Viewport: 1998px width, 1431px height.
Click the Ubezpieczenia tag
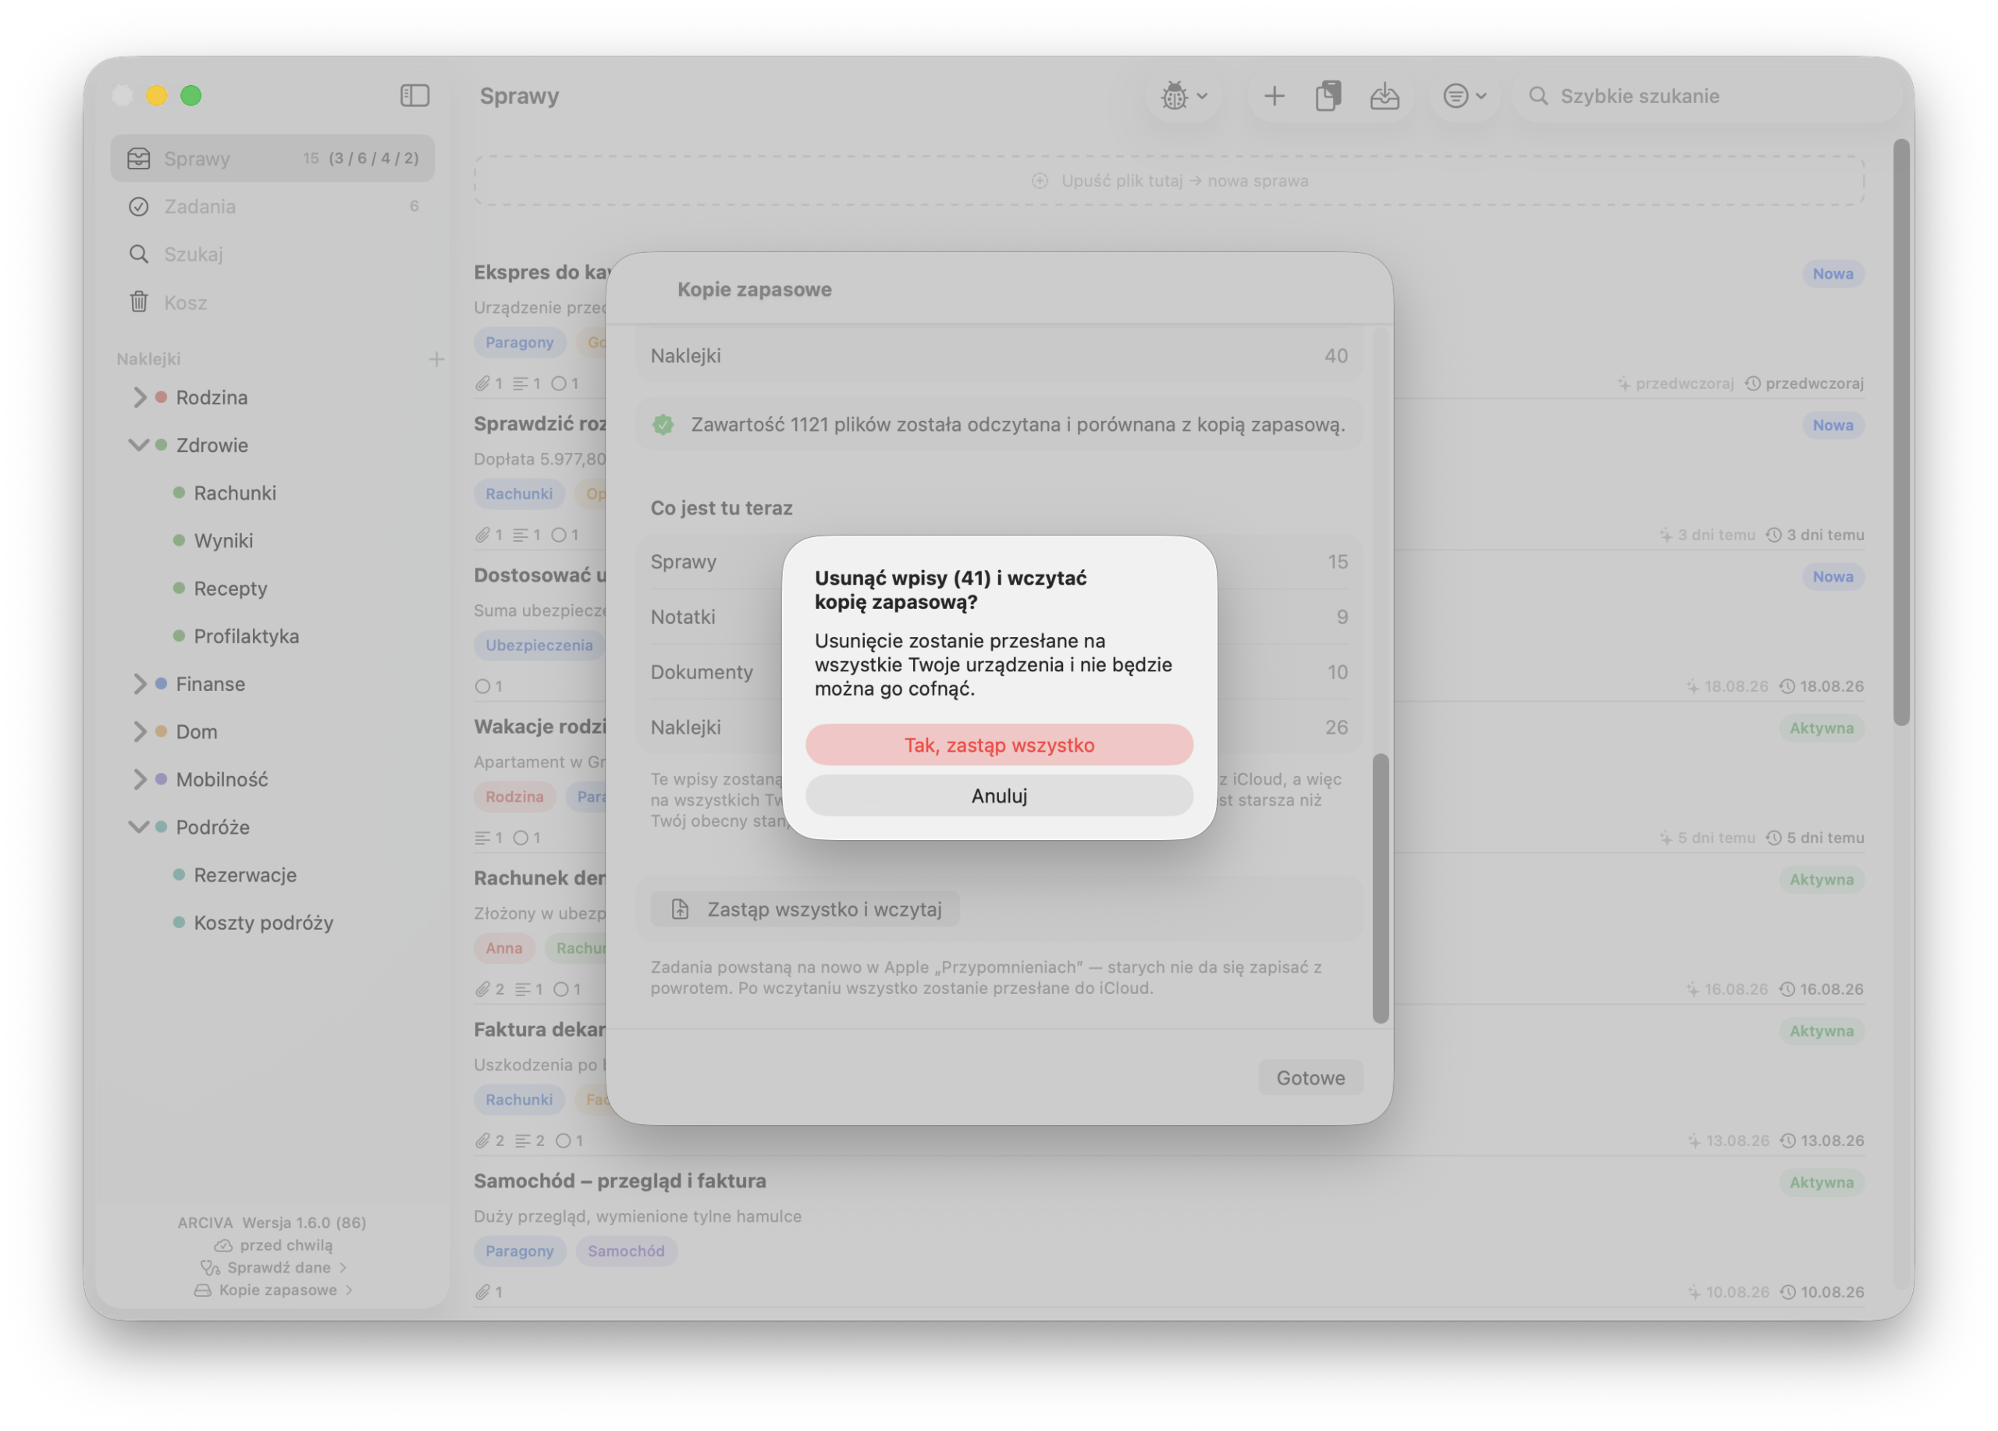pos(539,645)
